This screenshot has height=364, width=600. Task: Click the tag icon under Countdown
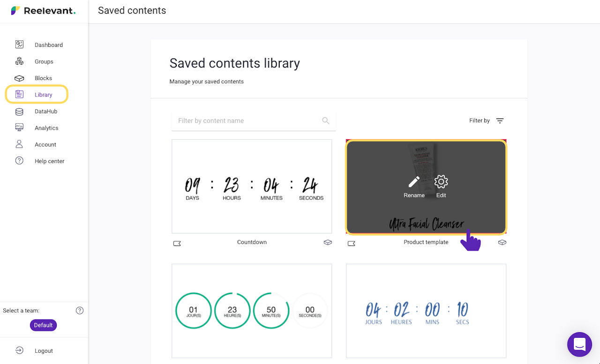177,243
